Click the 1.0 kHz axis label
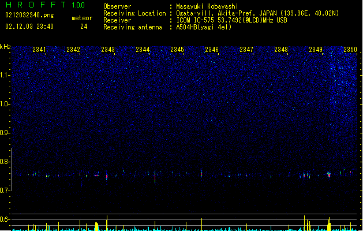Image resolution: width=363 pixels, height=231 pixels. pos(5,104)
